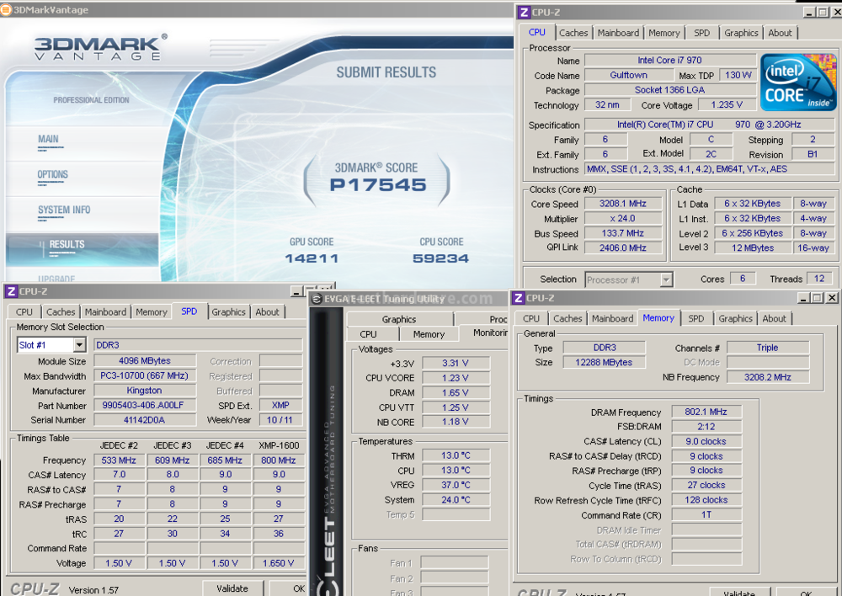Click the DRAM Frequency value 802.1 MHz

point(706,412)
